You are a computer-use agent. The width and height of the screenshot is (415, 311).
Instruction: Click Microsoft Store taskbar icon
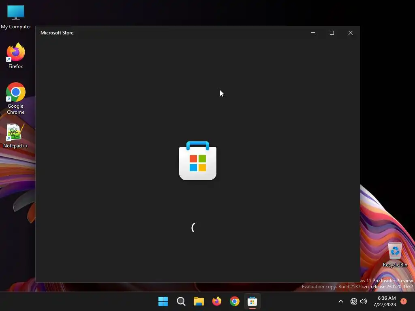[252, 301]
